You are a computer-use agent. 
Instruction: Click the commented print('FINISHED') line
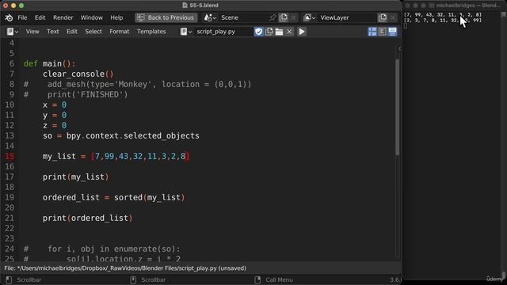point(76,95)
